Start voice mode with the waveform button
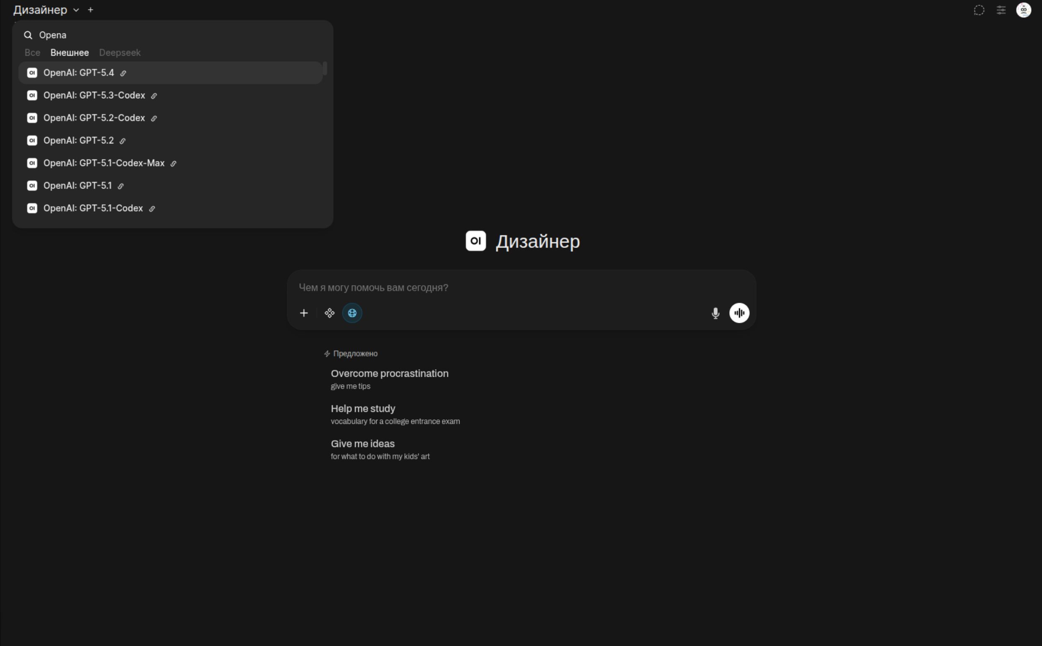Screen dimensions: 1042x646 coord(739,313)
